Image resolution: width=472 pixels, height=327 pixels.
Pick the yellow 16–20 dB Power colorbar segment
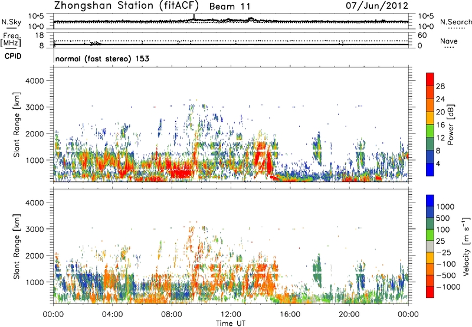tap(430, 118)
